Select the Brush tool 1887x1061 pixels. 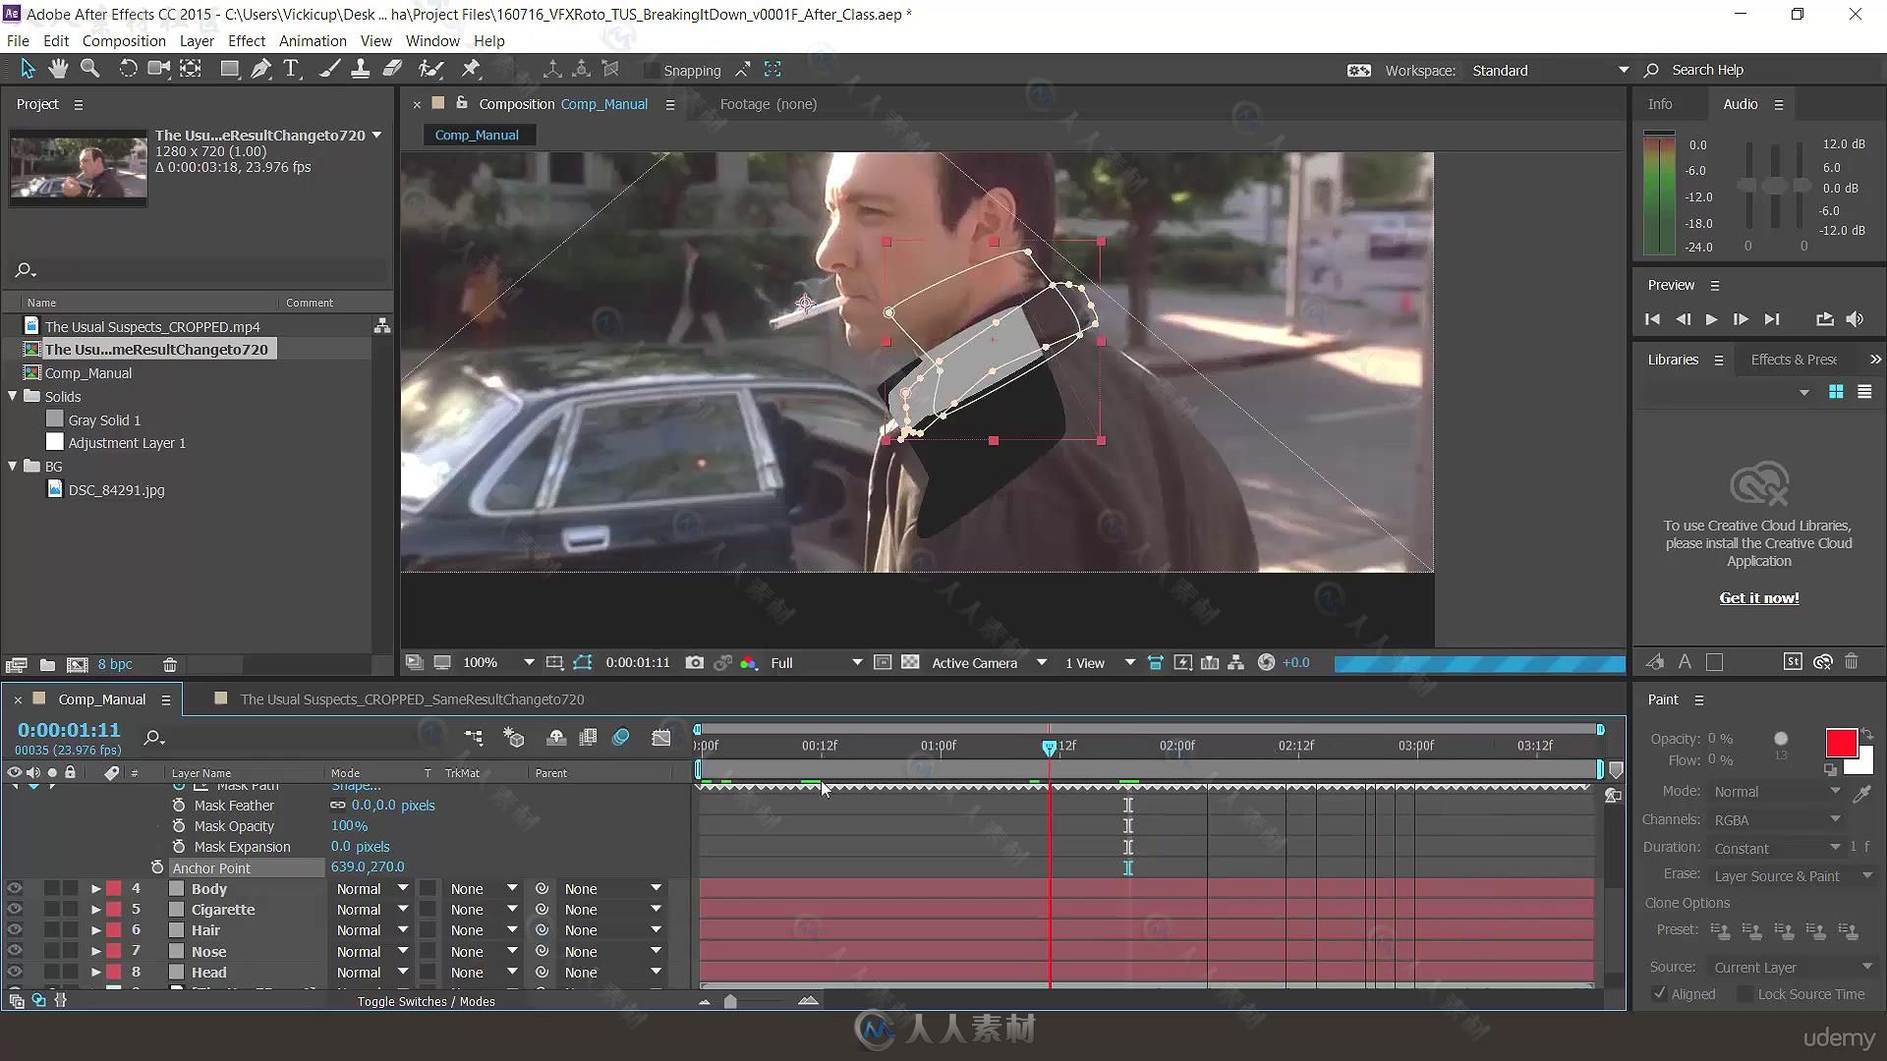[330, 69]
